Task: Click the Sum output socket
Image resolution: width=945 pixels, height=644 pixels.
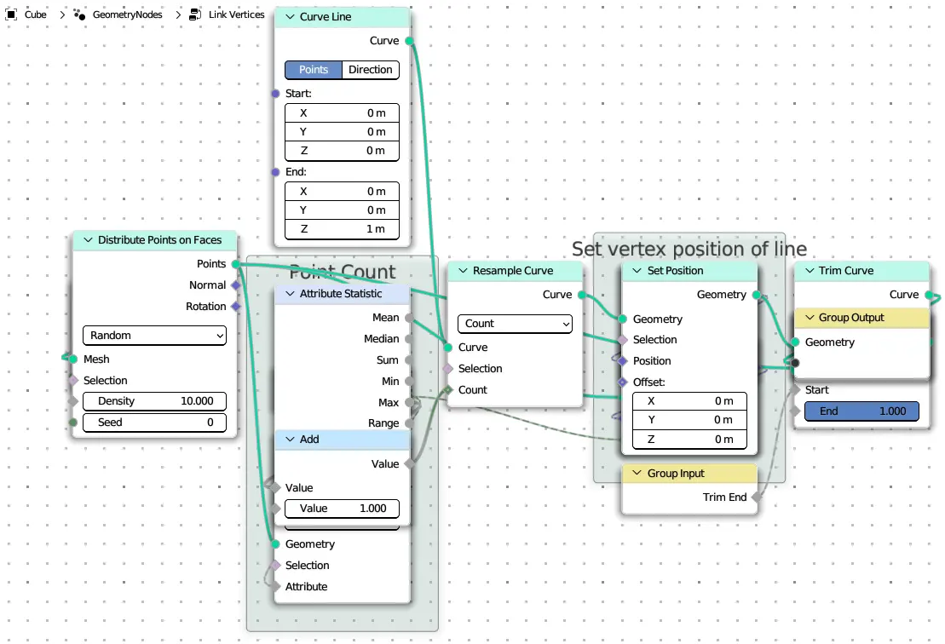Action: [x=410, y=360]
